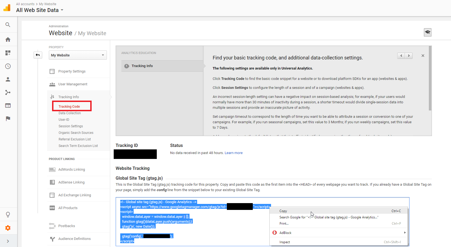Select Organic Search Sources item
Screen dimensions: 451x247
(76, 133)
